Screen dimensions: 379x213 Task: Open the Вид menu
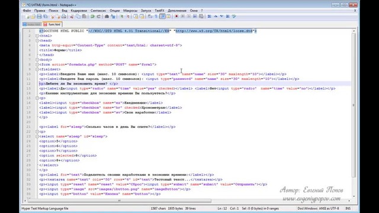tap(65, 11)
